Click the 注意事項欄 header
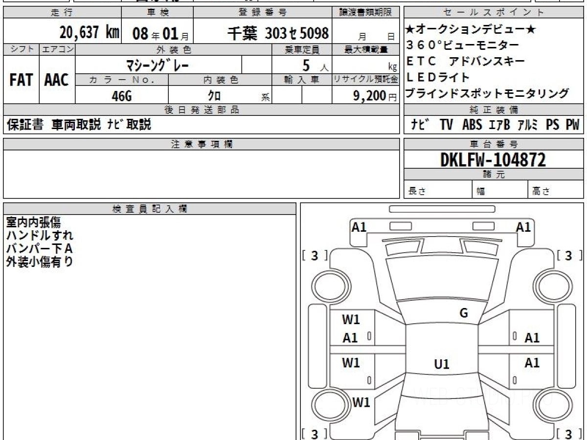This screenshot has width=587, height=440. [x=202, y=144]
